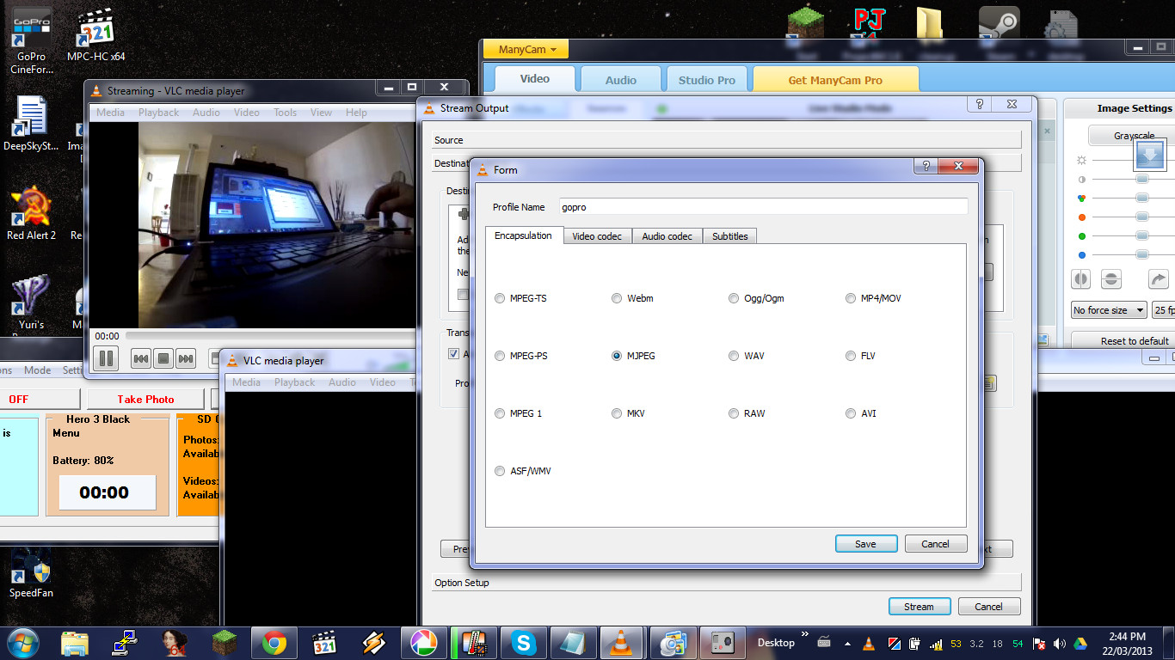This screenshot has height=660, width=1175.
Task: Click next track button in VLC
Action: (186, 359)
